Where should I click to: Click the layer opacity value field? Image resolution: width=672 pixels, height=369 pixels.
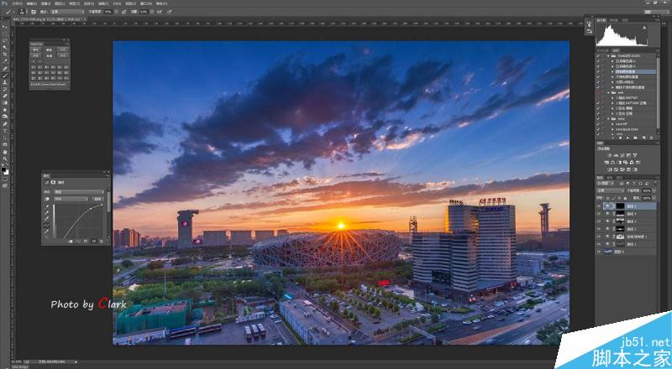pos(647,190)
